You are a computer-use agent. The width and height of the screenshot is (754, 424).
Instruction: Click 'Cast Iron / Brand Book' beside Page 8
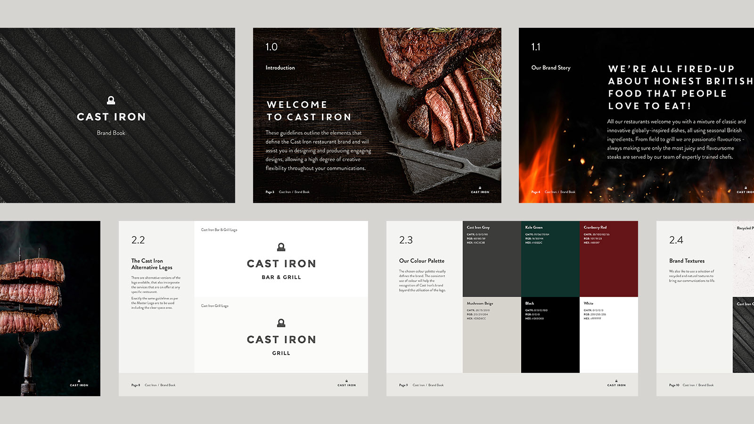tap(160, 385)
